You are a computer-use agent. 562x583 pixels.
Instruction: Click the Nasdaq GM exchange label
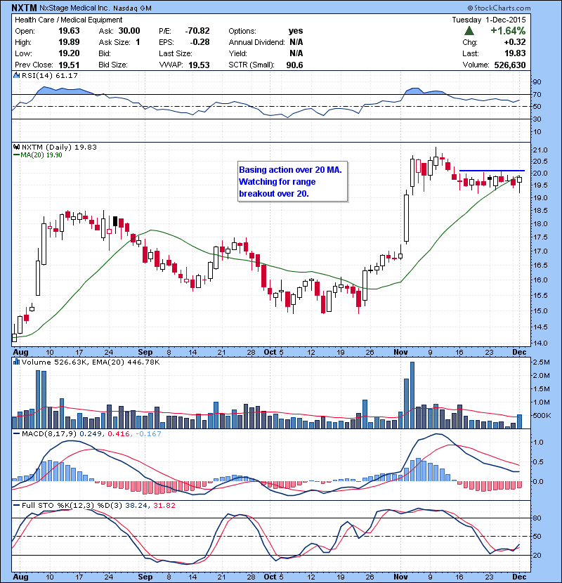tap(132, 8)
